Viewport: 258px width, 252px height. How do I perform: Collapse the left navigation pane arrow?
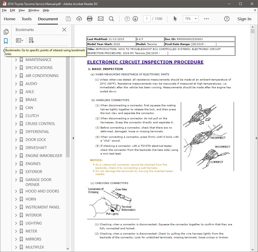click(73, 138)
